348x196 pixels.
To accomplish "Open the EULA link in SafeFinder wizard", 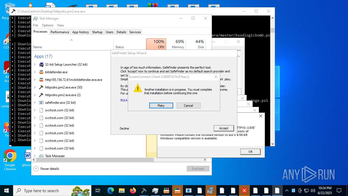I will point(124,100).
